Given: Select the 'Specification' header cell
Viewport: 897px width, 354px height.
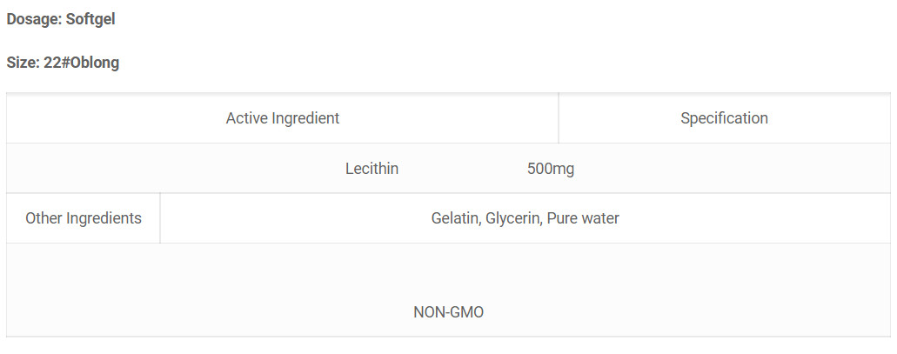Looking at the screenshot, I should point(724,118).
